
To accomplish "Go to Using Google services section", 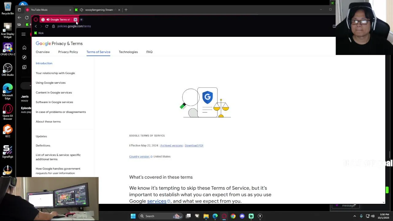I will (x=51, y=83).
